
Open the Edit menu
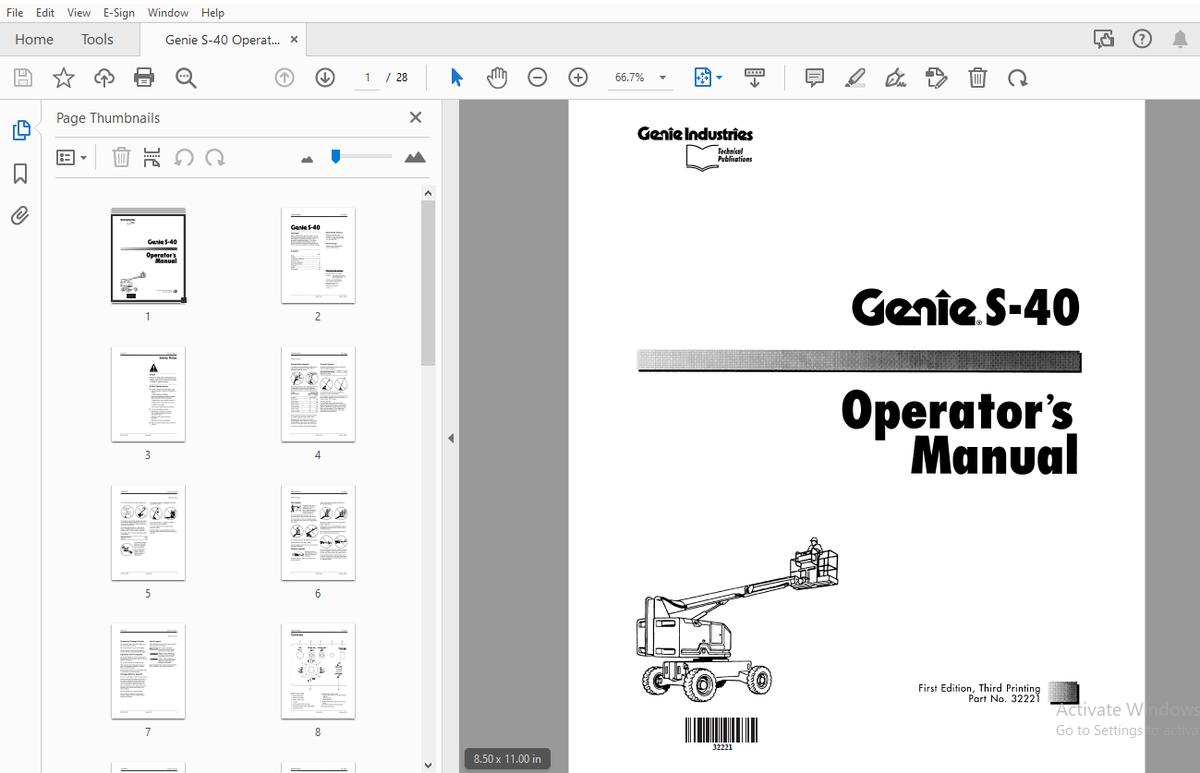45,12
